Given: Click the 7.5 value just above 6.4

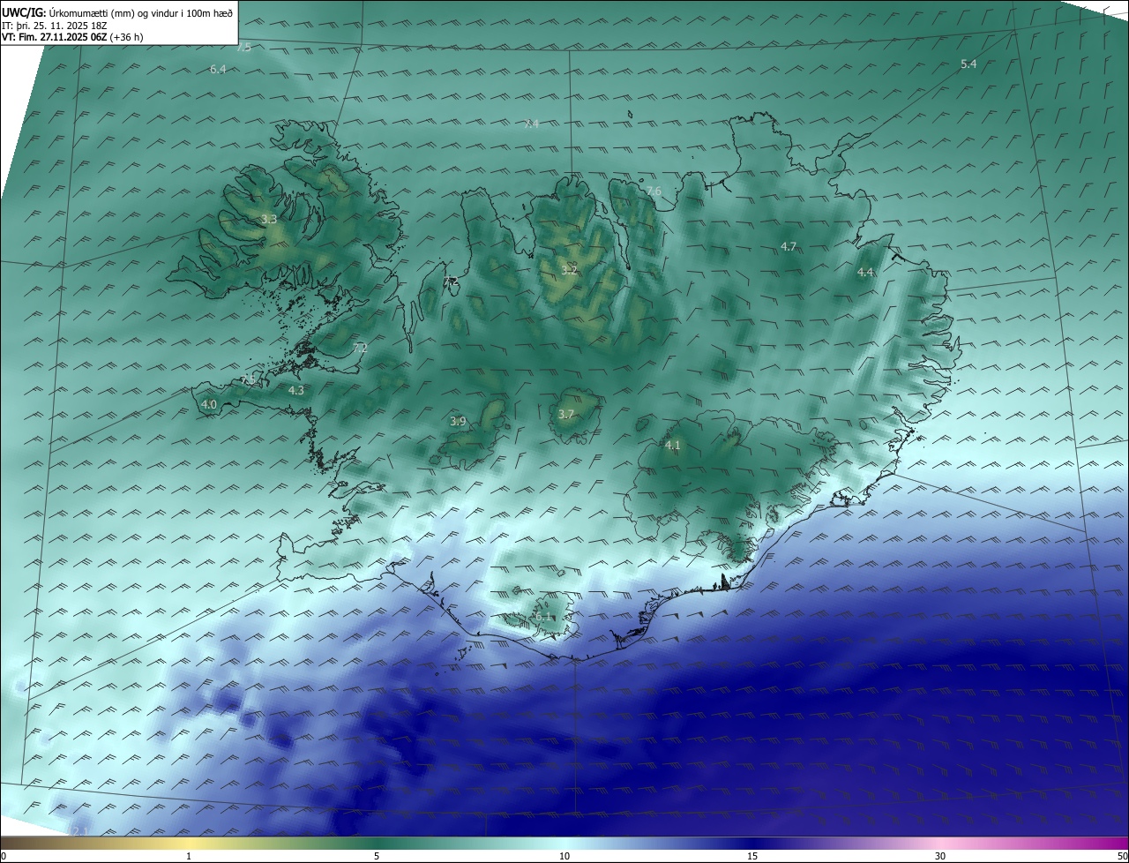Looking at the screenshot, I should click(243, 48).
